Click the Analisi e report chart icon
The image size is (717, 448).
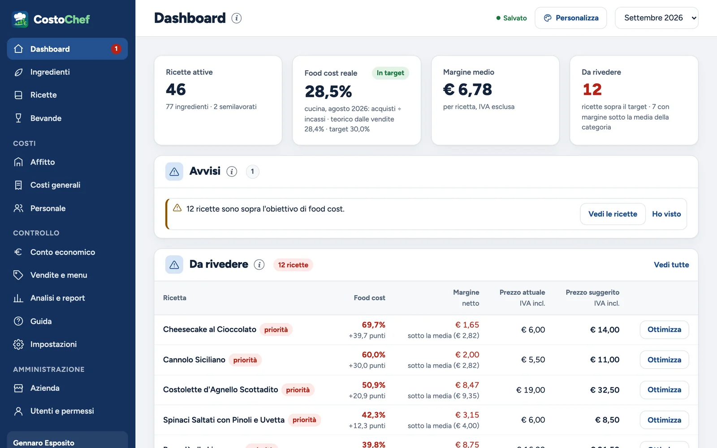[18, 298]
